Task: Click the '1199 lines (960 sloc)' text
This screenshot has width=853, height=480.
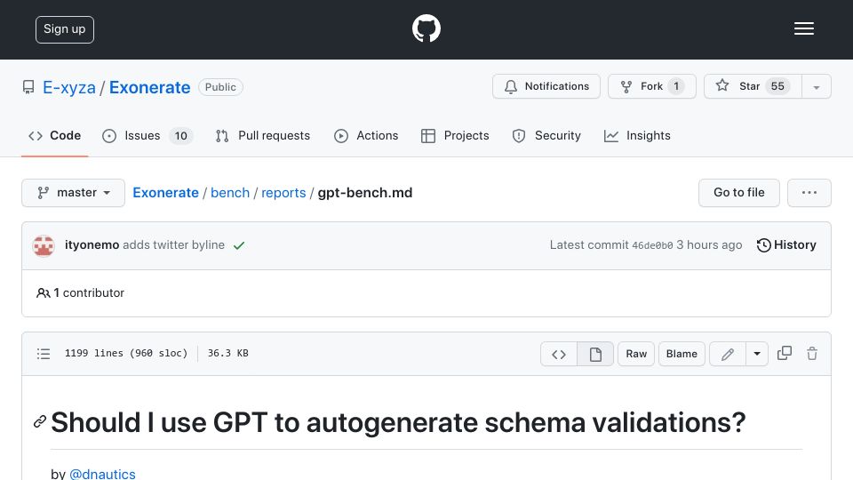Action: (126, 353)
